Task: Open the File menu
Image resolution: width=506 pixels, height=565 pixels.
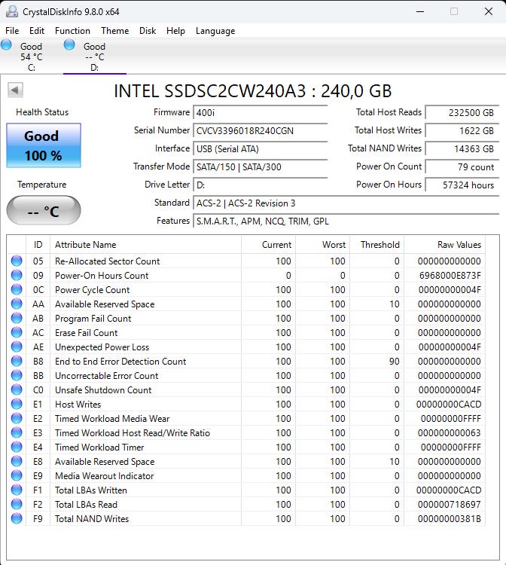Action: (x=12, y=31)
